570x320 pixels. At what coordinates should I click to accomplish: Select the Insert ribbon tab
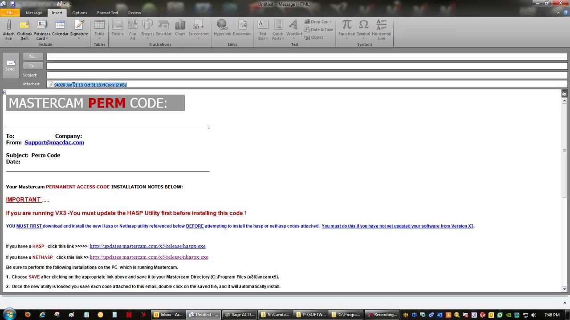[57, 12]
